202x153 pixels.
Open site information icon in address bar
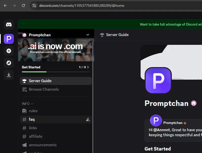[34, 6]
